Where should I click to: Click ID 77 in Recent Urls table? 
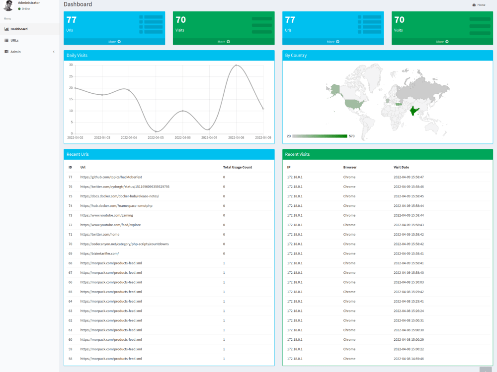coord(71,177)
